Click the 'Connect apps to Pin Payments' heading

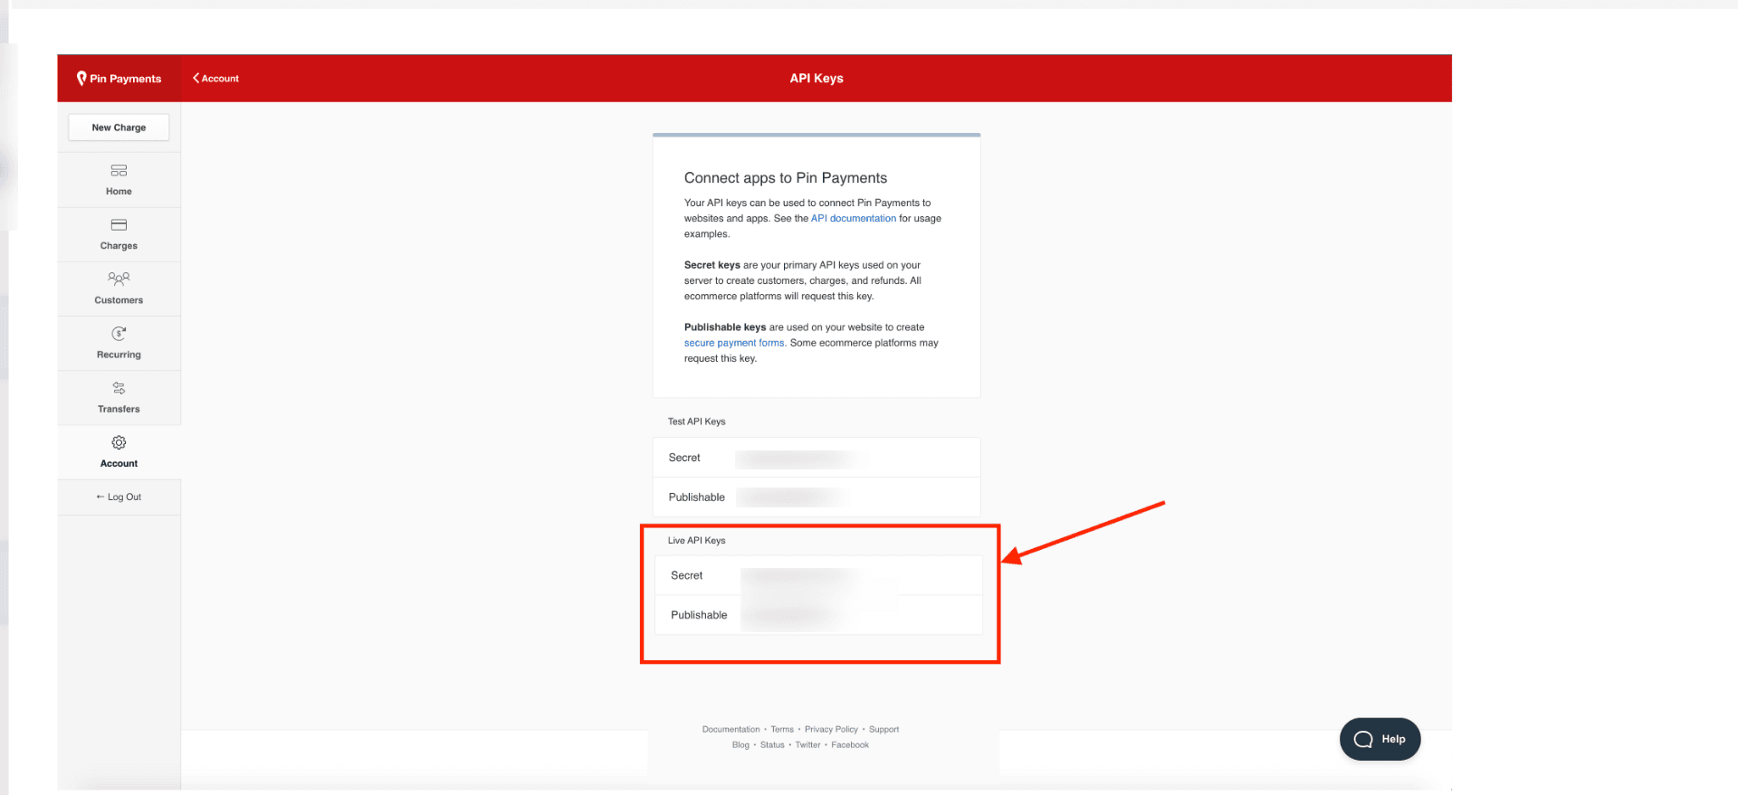click(x=786, y=178)
